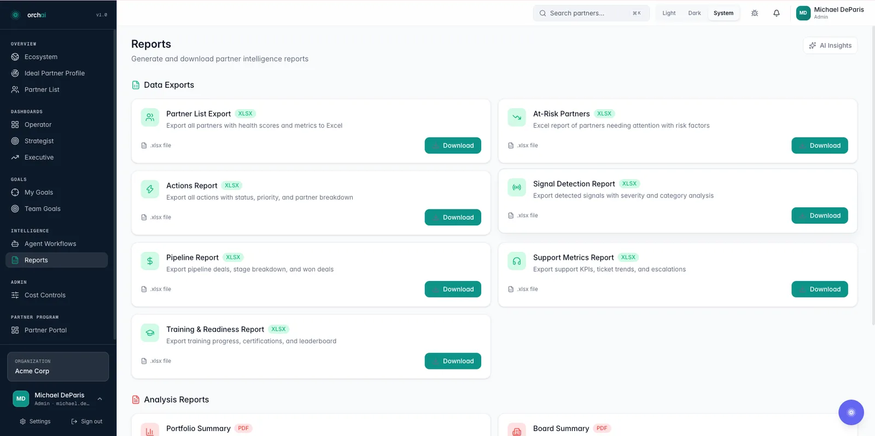This screenshot has width=875, height=436.
Task: Click the Signal Detection broadcast icon
Action: pos(517,187)
